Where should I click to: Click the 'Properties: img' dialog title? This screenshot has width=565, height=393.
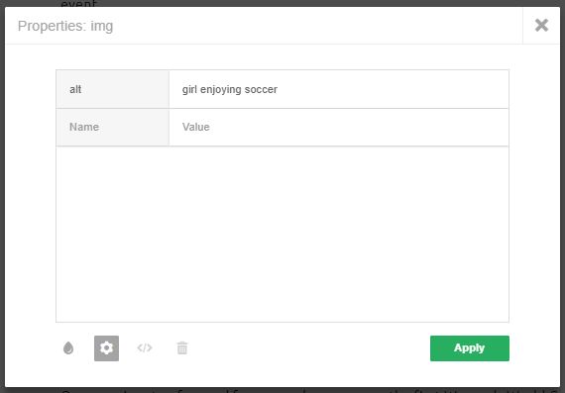pyautogui.click(x=65, y=26)
